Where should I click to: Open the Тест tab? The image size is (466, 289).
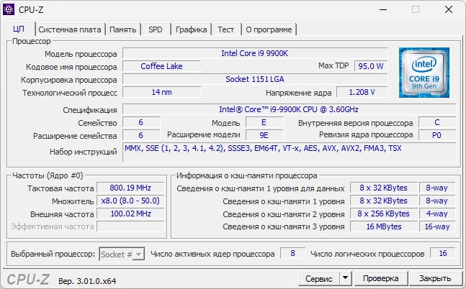click(x=225, y=29)
